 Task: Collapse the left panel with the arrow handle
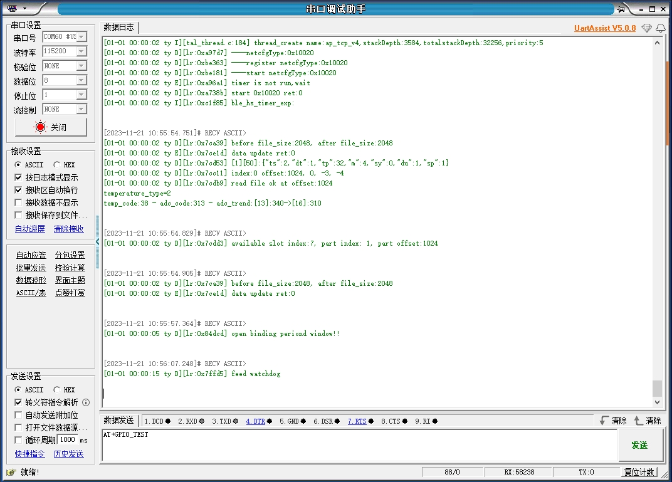(97, 242)
